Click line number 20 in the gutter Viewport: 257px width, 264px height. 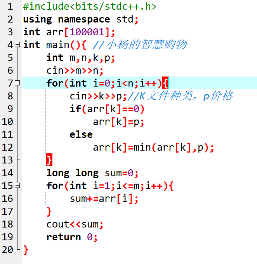pos(7,250)
